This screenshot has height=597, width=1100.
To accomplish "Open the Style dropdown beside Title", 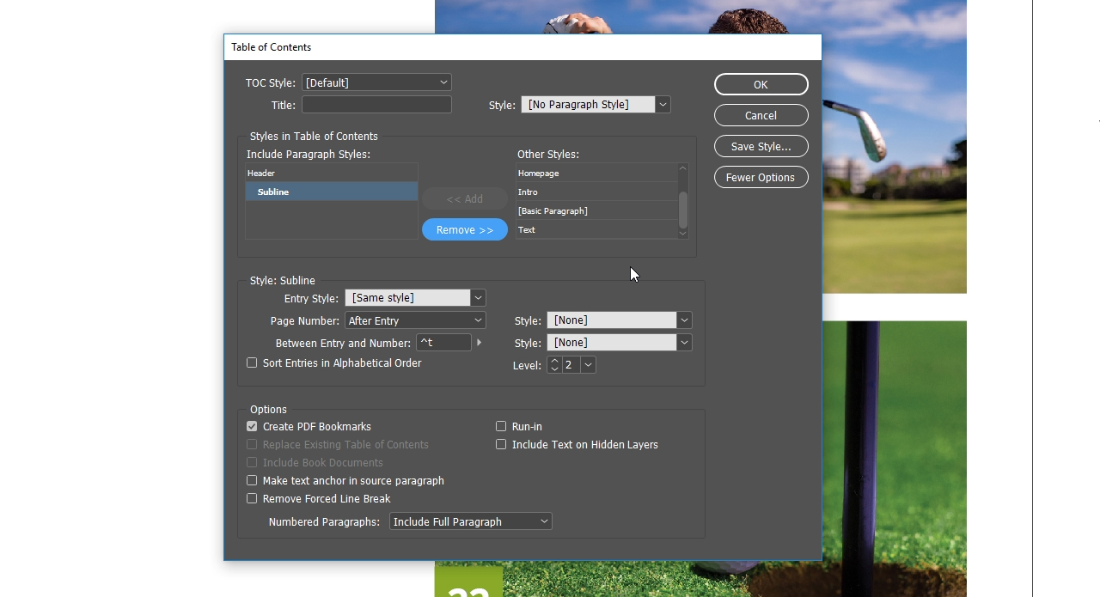I will [x=662, y=104].
